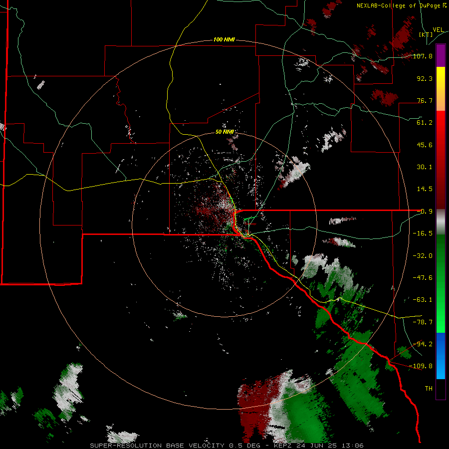The image size is (449, 449).
Task: Click the VEL legend title
Action: click(438, 30)
